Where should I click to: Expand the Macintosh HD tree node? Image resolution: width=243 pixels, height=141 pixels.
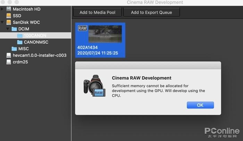pyautogui.click(x=2, y=9)
